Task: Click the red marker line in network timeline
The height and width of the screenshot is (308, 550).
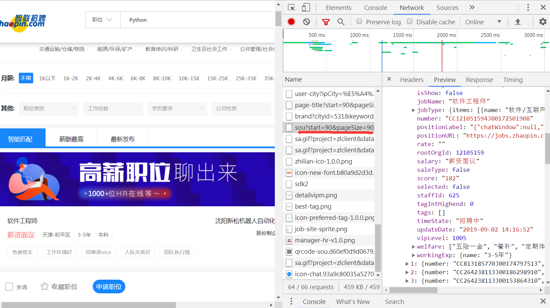Action: (442, 55)
